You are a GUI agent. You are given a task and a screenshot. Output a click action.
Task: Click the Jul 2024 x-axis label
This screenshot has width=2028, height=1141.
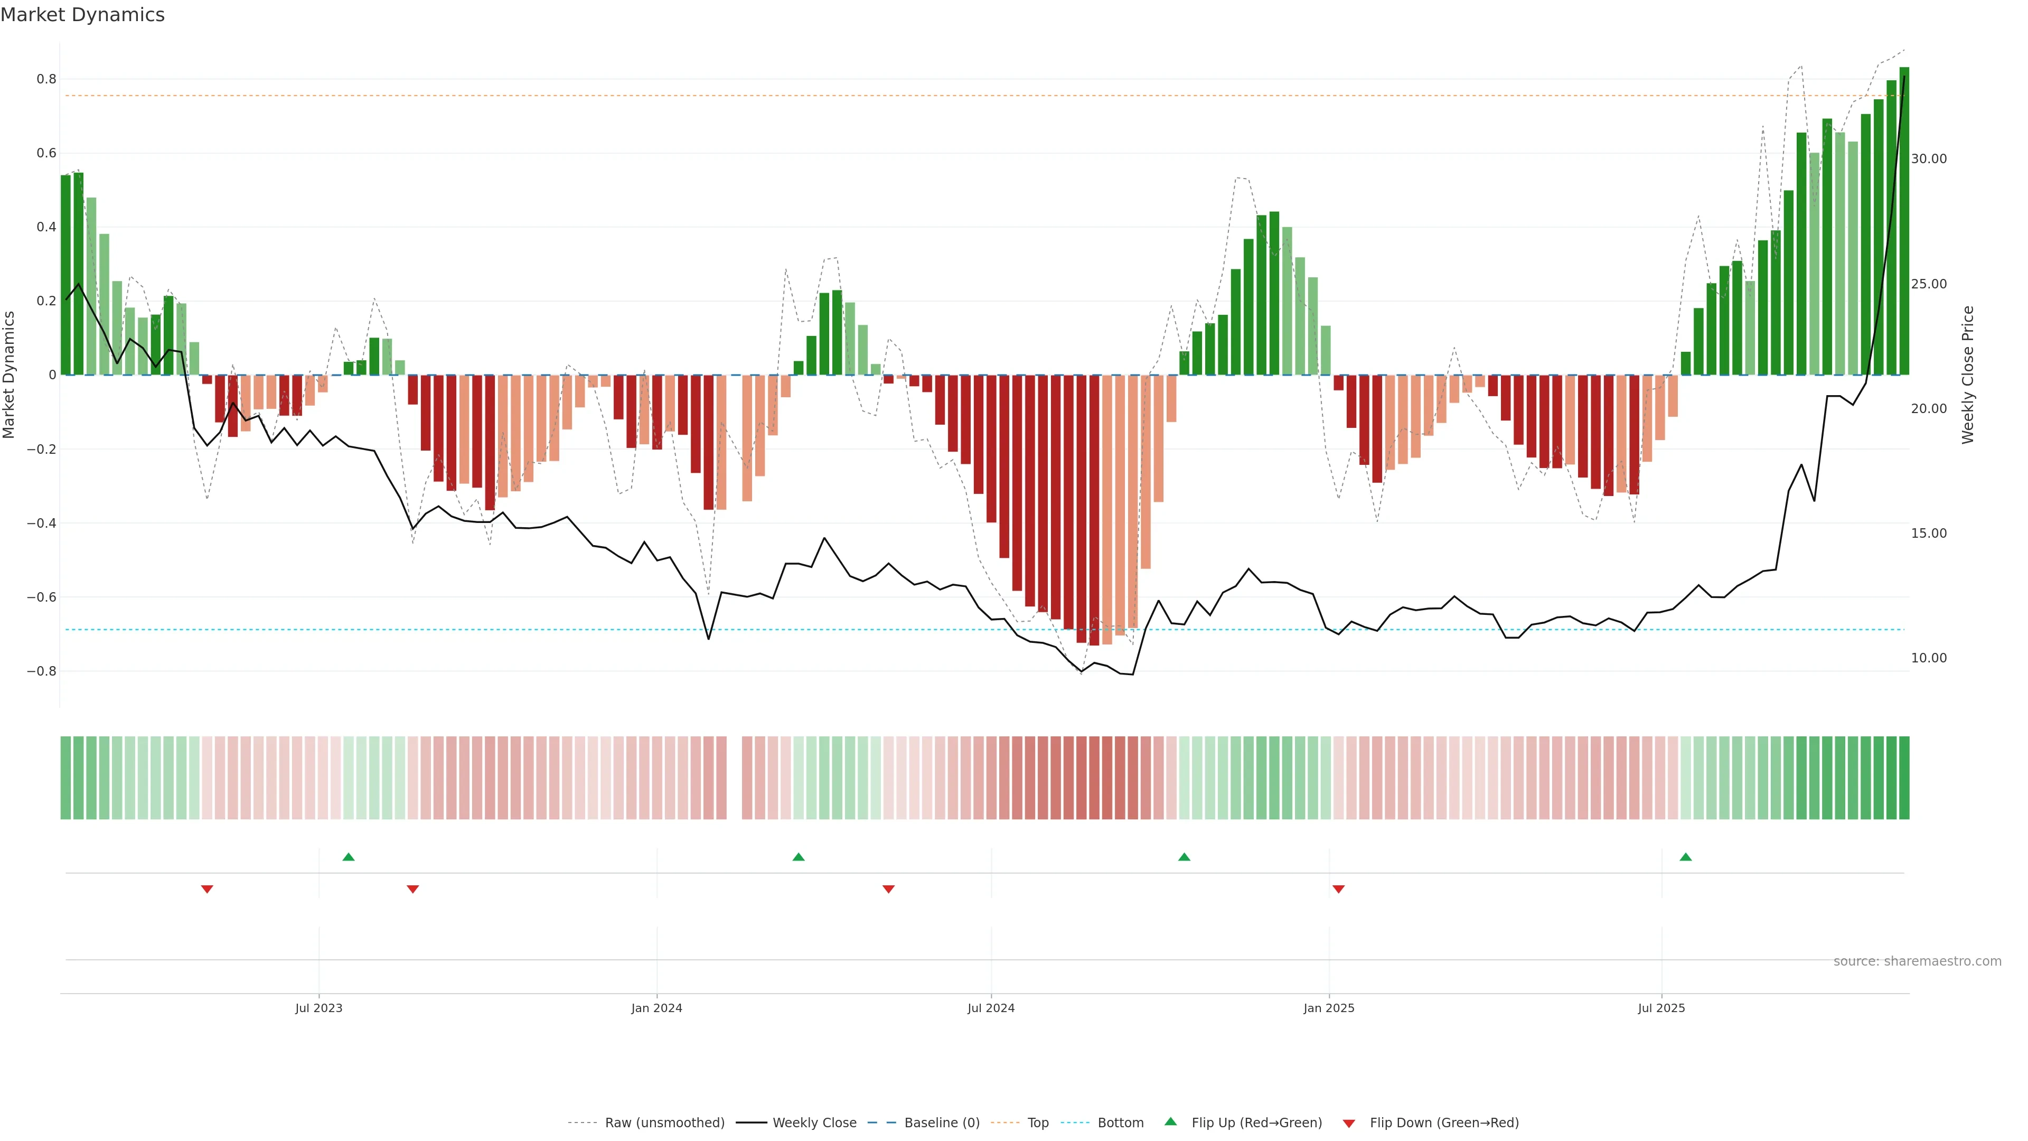tap(990, 1008)
